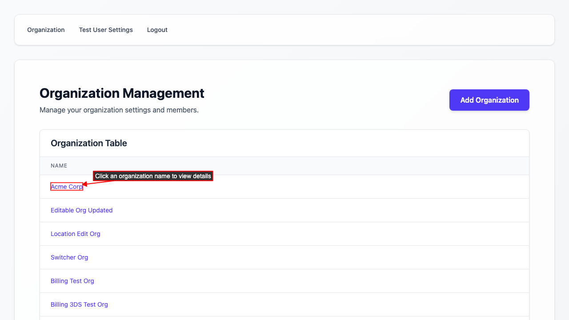Click the Billing 3DS Test Org link
The height and width of the screenshot is (320, 569).
tap(79, 304)
